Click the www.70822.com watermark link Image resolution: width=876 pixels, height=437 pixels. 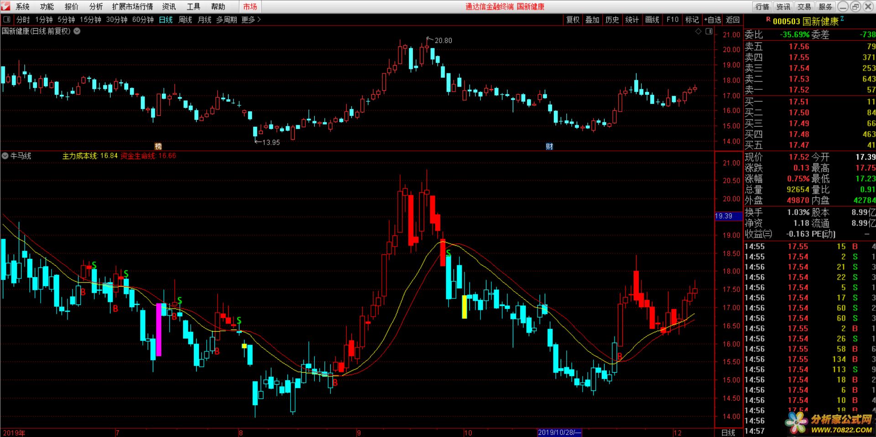pos(841,430)
